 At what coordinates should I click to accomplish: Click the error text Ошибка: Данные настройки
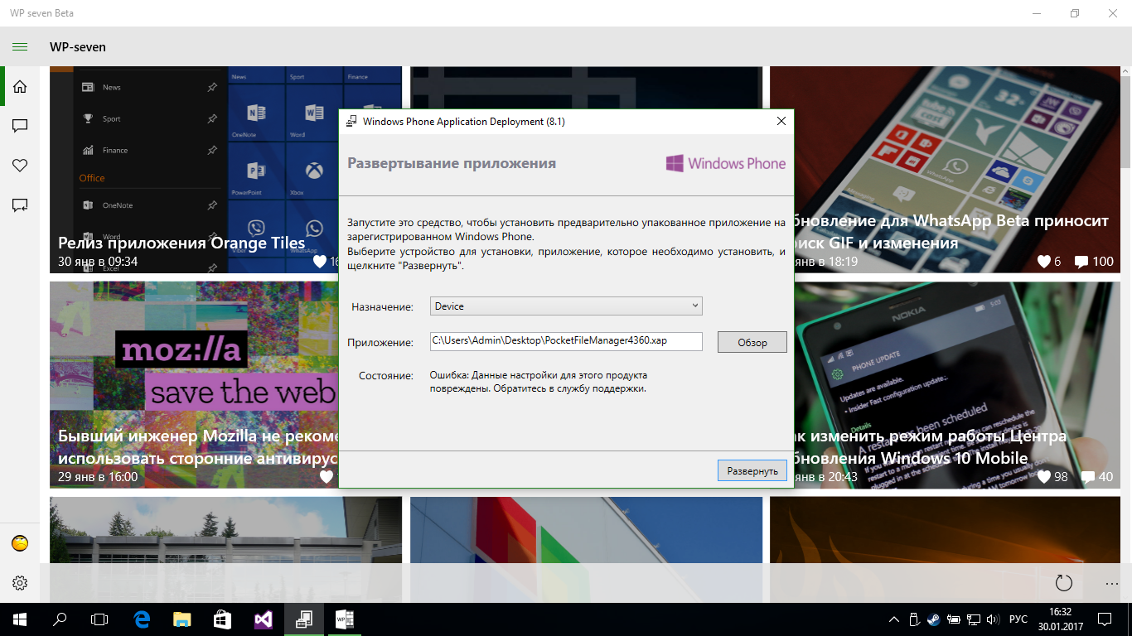click(539, 382)
